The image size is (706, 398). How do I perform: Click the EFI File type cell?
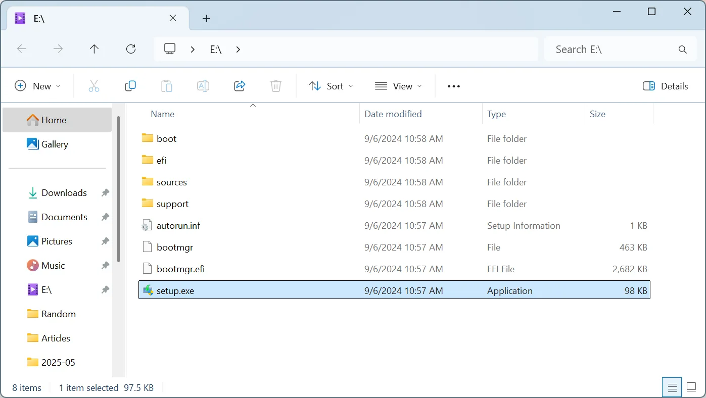click(x=501, y=269)
